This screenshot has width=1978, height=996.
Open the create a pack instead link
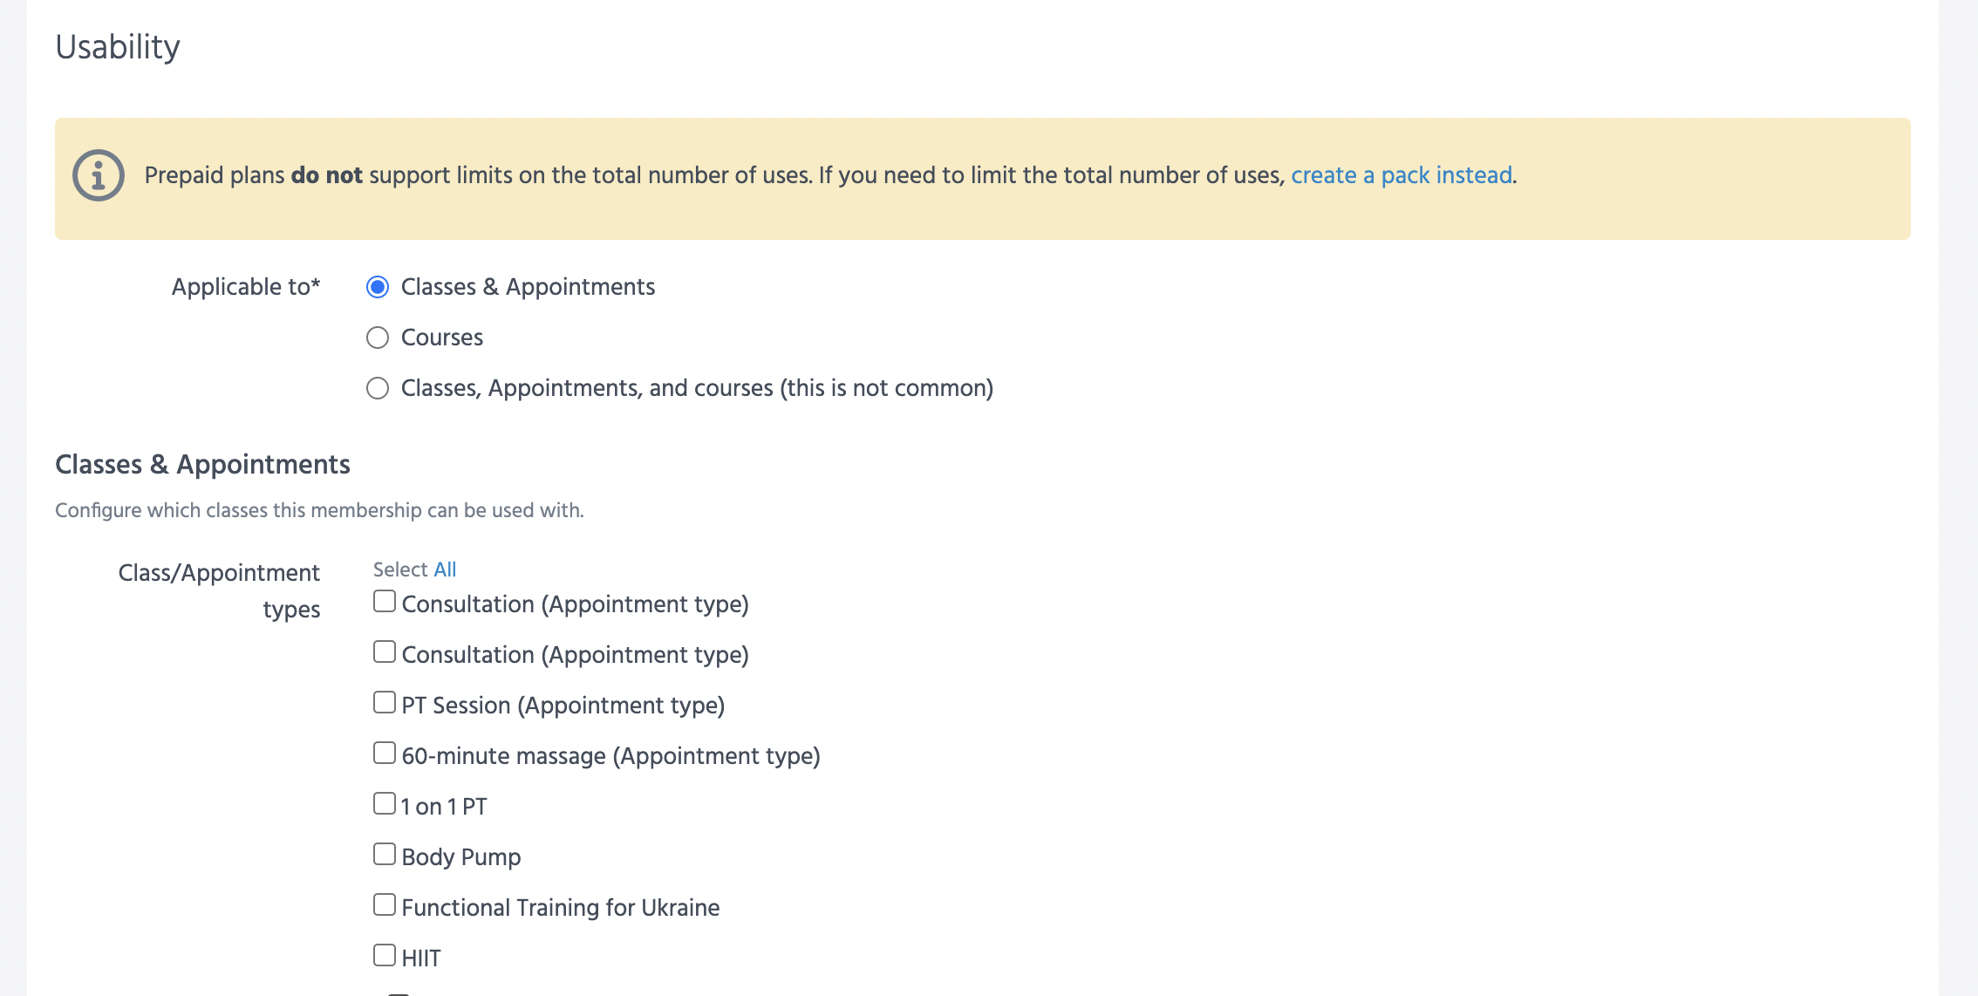click(x=1401, y=175)
